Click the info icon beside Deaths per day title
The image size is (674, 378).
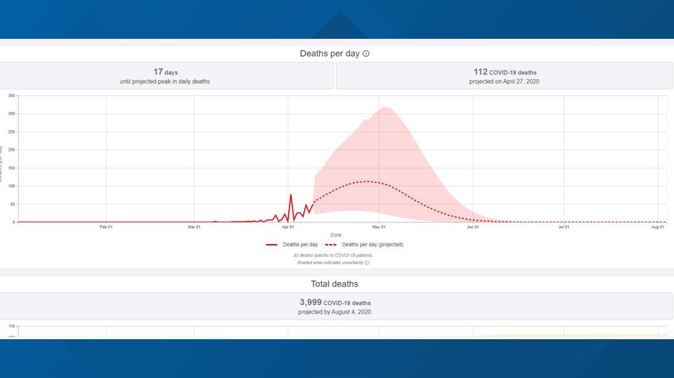pyautogui.click(x=366, y=54)
